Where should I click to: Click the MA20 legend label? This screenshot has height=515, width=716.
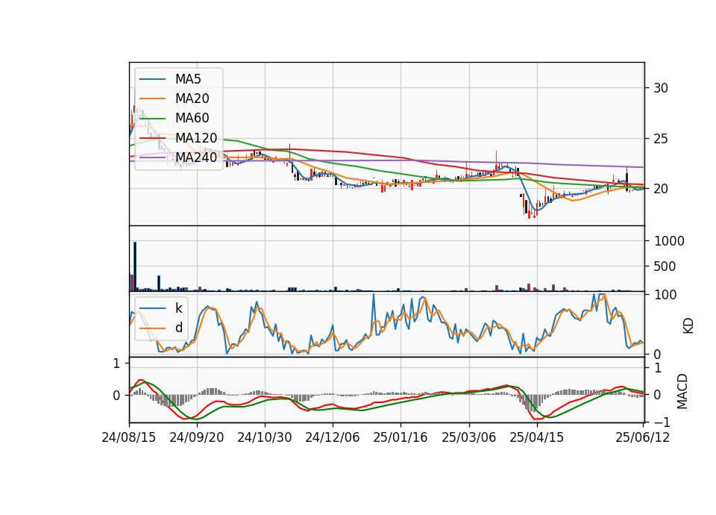click(x=192, y=99)
